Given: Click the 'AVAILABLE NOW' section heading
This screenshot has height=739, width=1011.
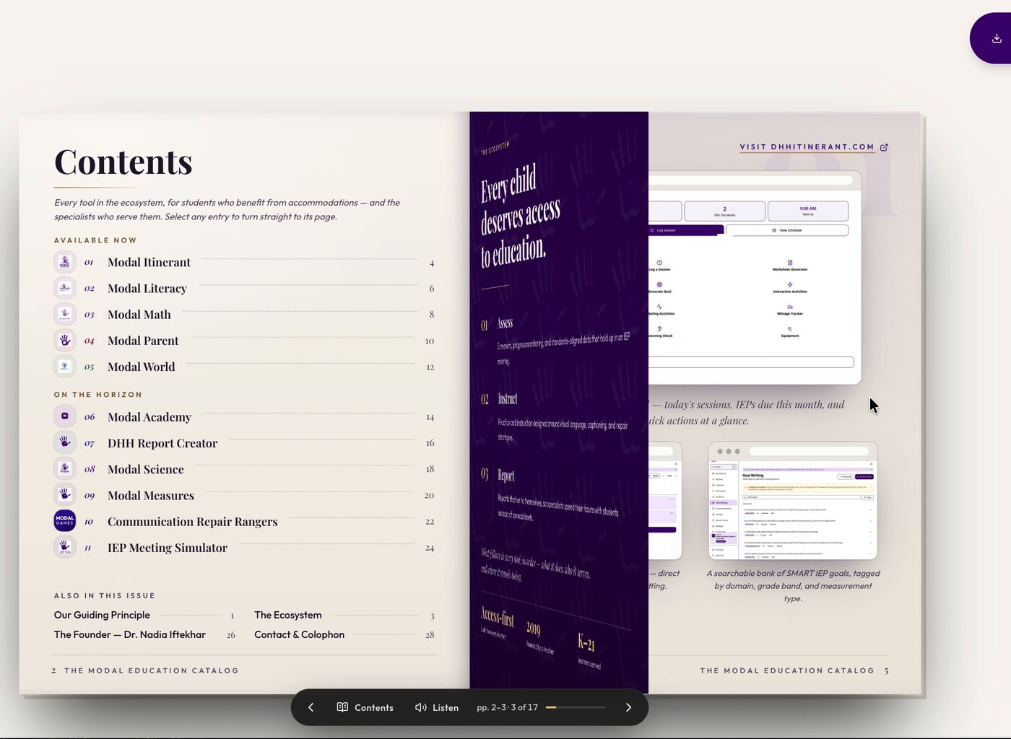Looking at the screenshot, I should pos(95,240).
